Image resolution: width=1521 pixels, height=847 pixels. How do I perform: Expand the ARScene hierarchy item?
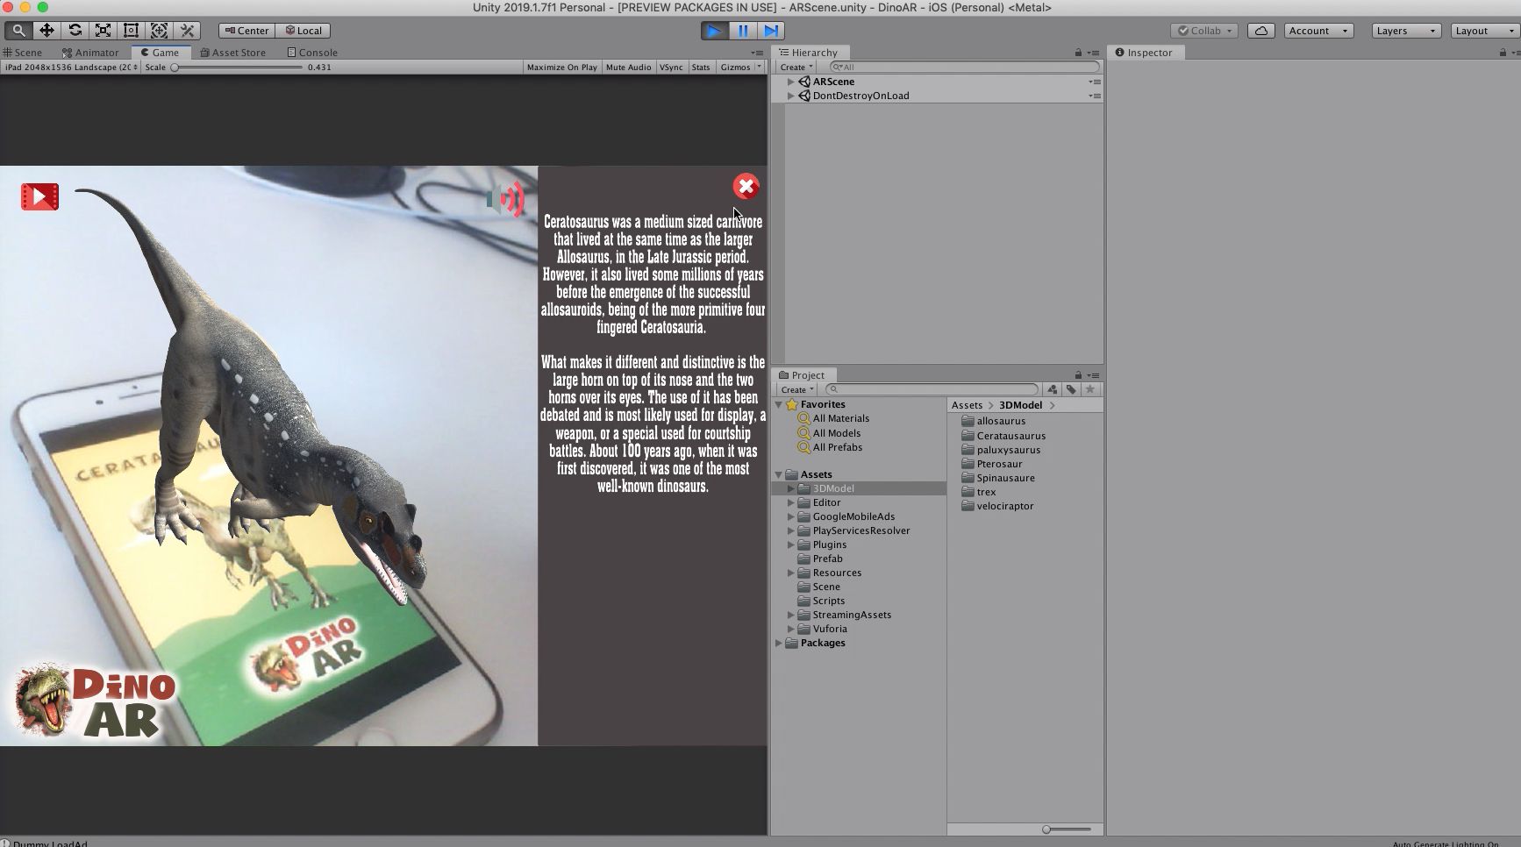790,82
